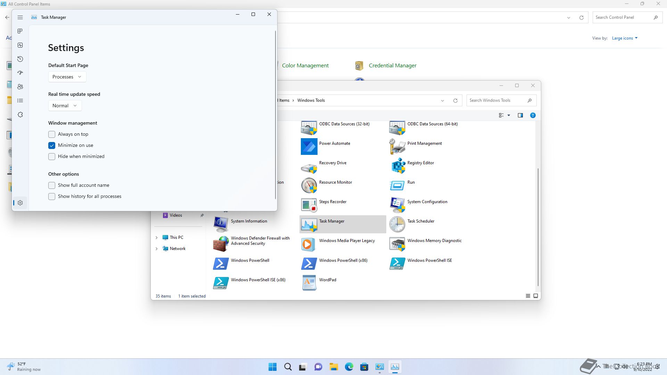Image resolution: width=667 pixels, height=375 pixels.
Task: Open Color Management in Control Panel
Action: point(305,66)
